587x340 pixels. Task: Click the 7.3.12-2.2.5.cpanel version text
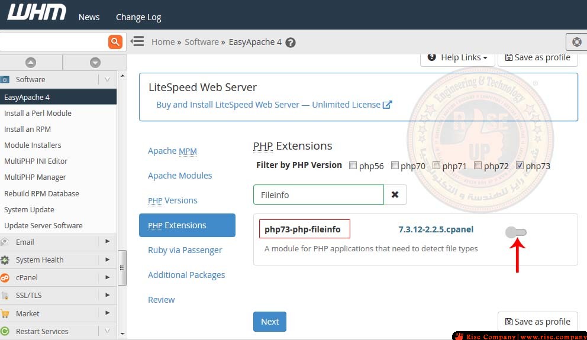point(436,229)
